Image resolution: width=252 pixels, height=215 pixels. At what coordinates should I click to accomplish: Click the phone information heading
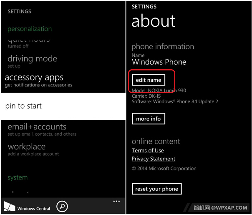[163, 47]
